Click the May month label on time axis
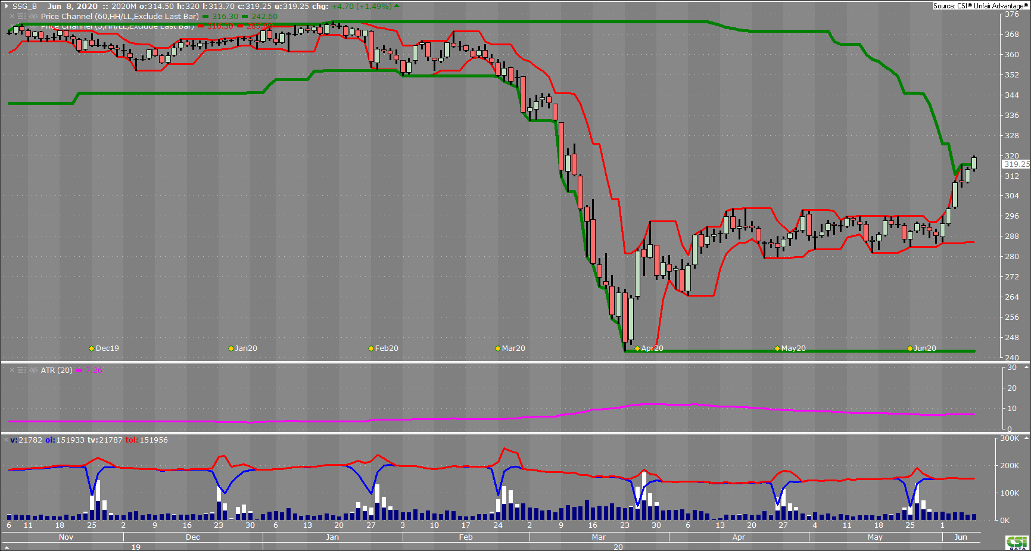This screenshot has height=551, width=1031. (x=875, y=537)
